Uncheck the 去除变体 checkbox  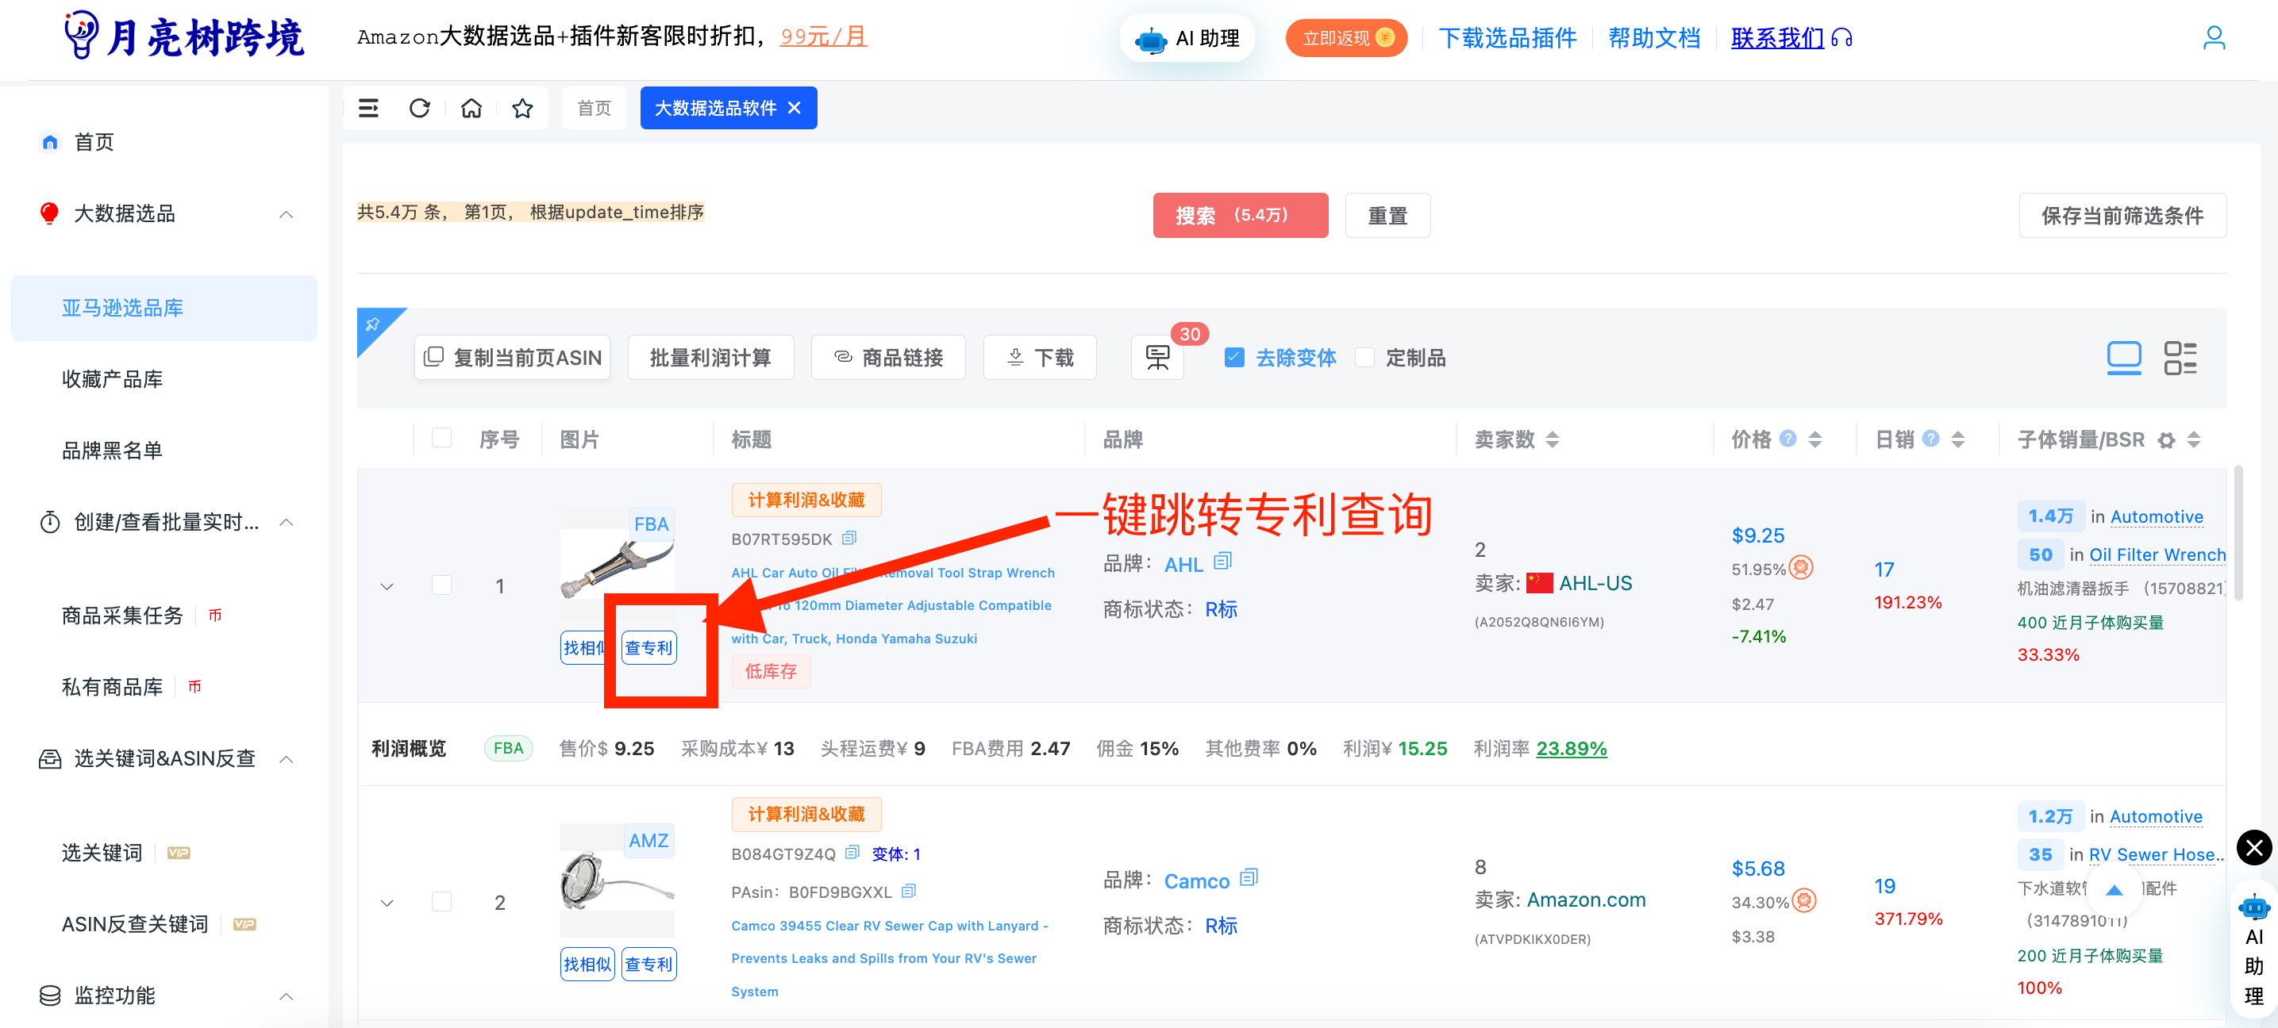pyautogui.click(x=1234, y=358)
